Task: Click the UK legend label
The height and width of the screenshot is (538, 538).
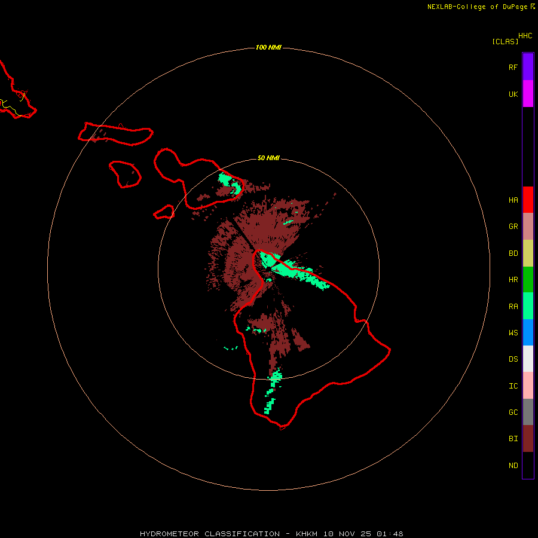Action: point(513,94)
